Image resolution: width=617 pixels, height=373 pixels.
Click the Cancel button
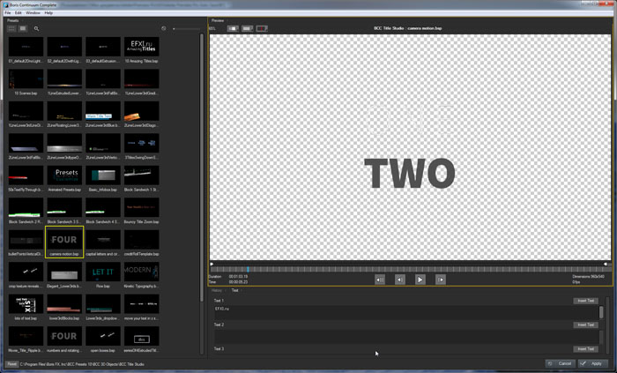[561, 363]
